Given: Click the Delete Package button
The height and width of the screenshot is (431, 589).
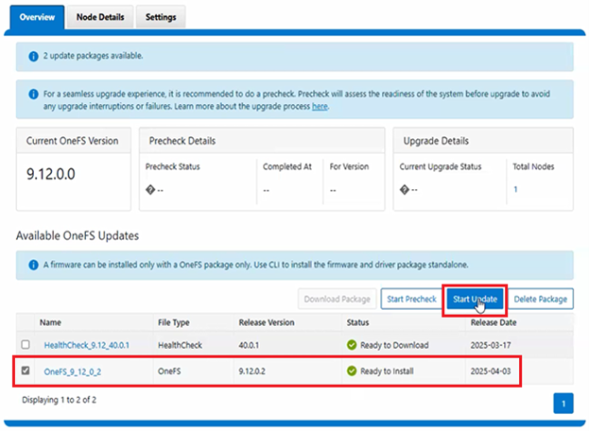Looking at the screenshot, I should point(540,300).
